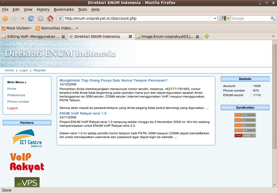This screenshot has height=194, width=277.
Task: Click the Firefox Home toolbar icon
Action: 50,18
